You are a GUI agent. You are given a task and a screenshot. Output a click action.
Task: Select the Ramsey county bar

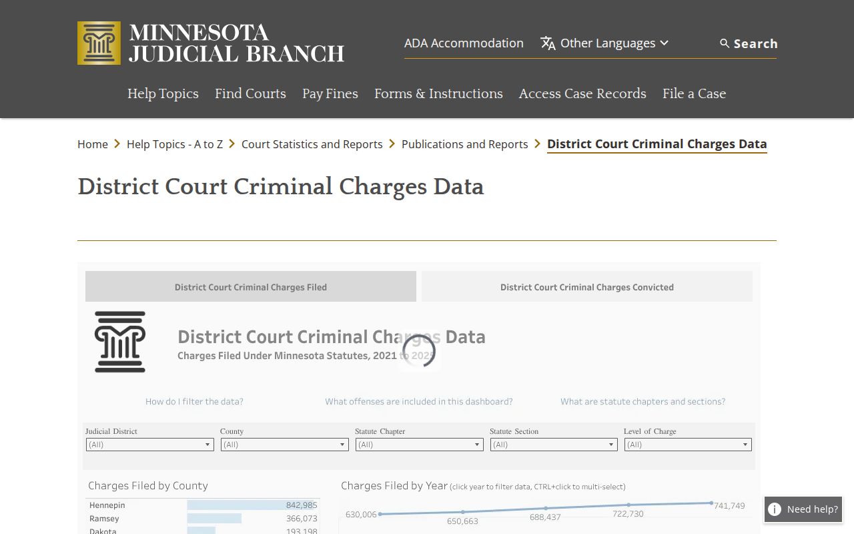tap(214, 519)
